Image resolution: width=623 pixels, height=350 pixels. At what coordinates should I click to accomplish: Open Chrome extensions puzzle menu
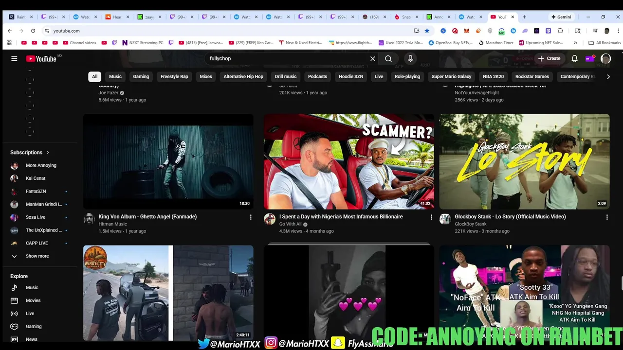(560, 31)
